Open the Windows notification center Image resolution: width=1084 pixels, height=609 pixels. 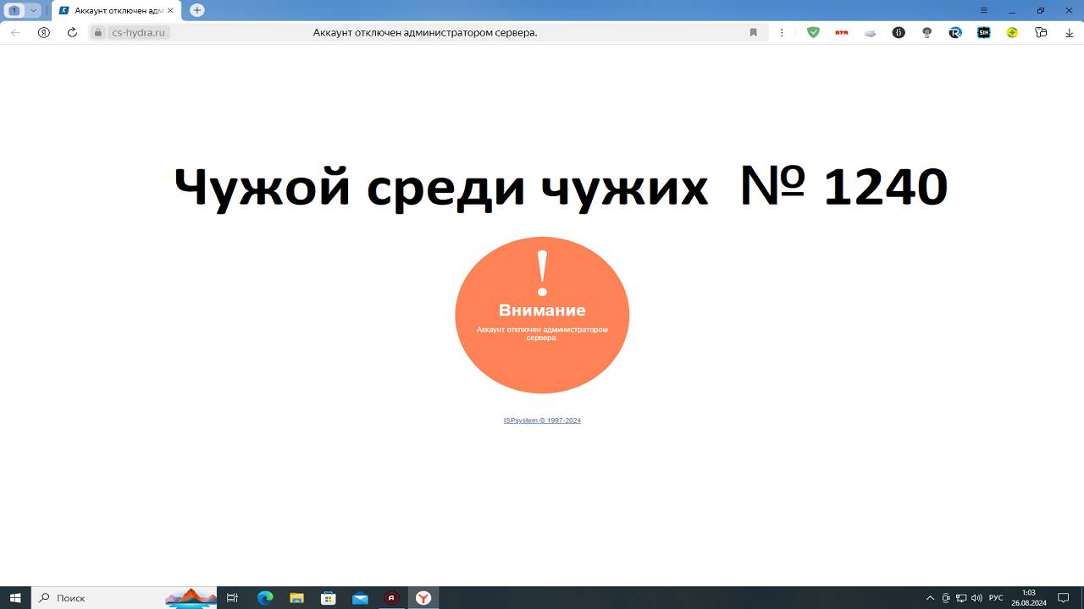click(x=1065, y=598)
